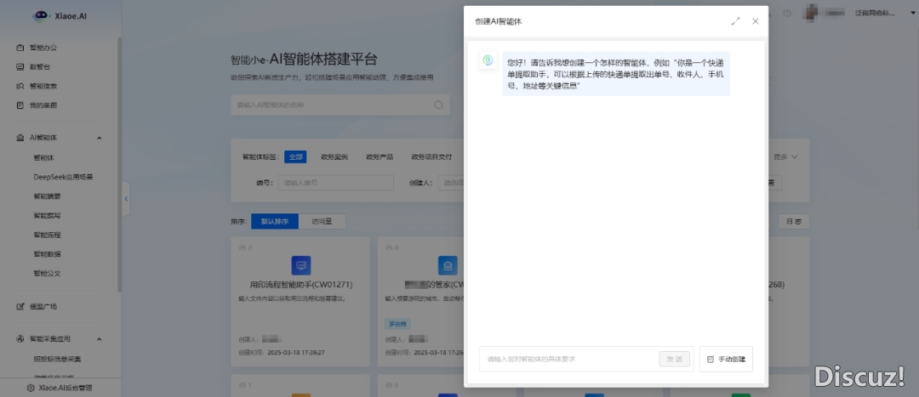Click the 我的单据 document icon in sidebar
919x397 pixels.
click(20, 105)
